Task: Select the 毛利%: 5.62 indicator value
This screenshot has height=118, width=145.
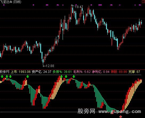Action: [82, 72]
